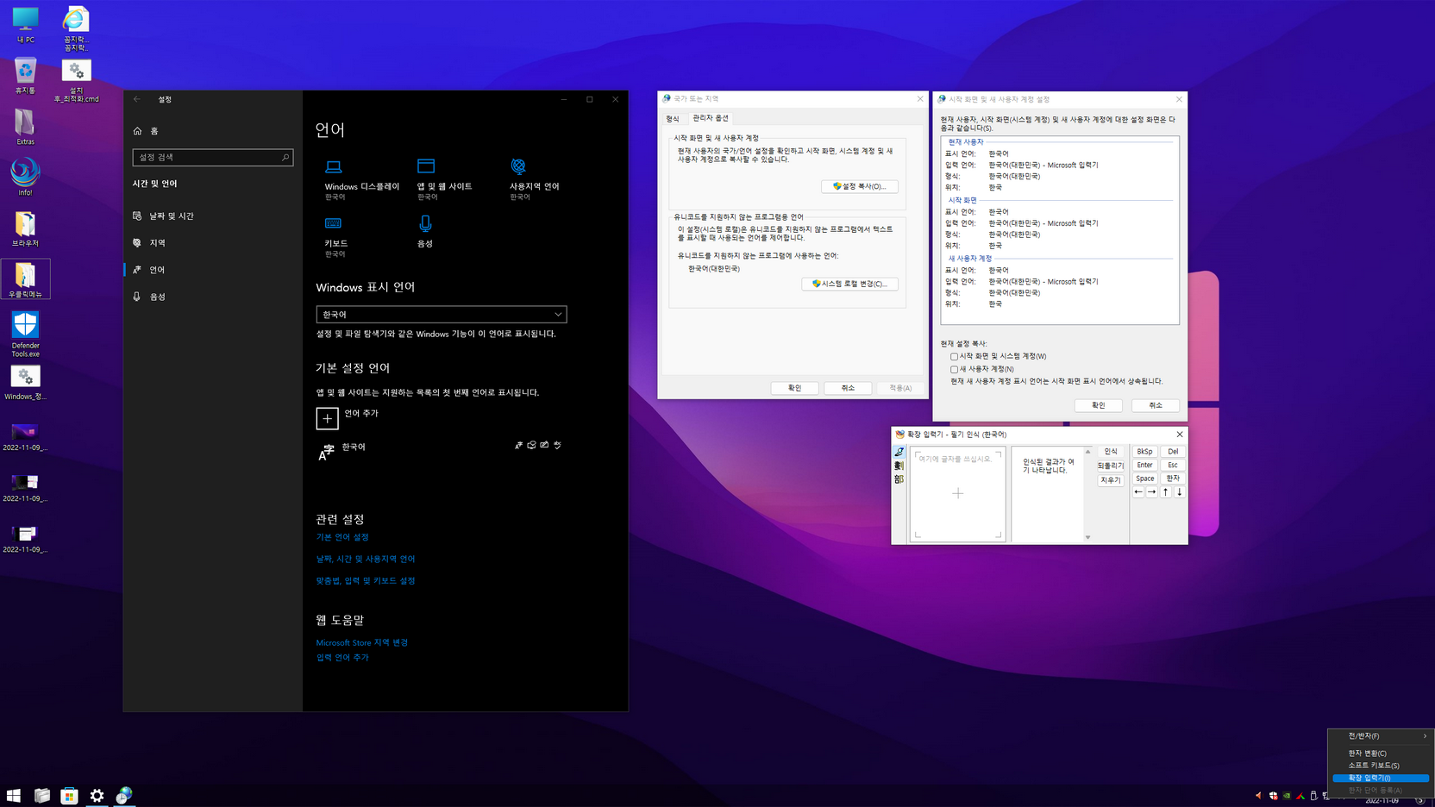Screen dimensions: 1435x807
Task: Expand 전/반자(F) submenu
Action: 1381,736
